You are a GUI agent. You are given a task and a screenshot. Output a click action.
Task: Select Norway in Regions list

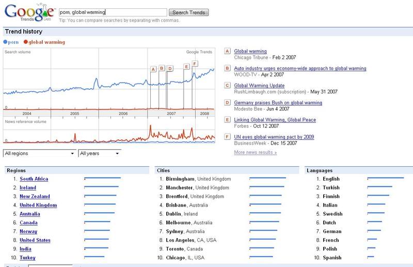(28, 231)
